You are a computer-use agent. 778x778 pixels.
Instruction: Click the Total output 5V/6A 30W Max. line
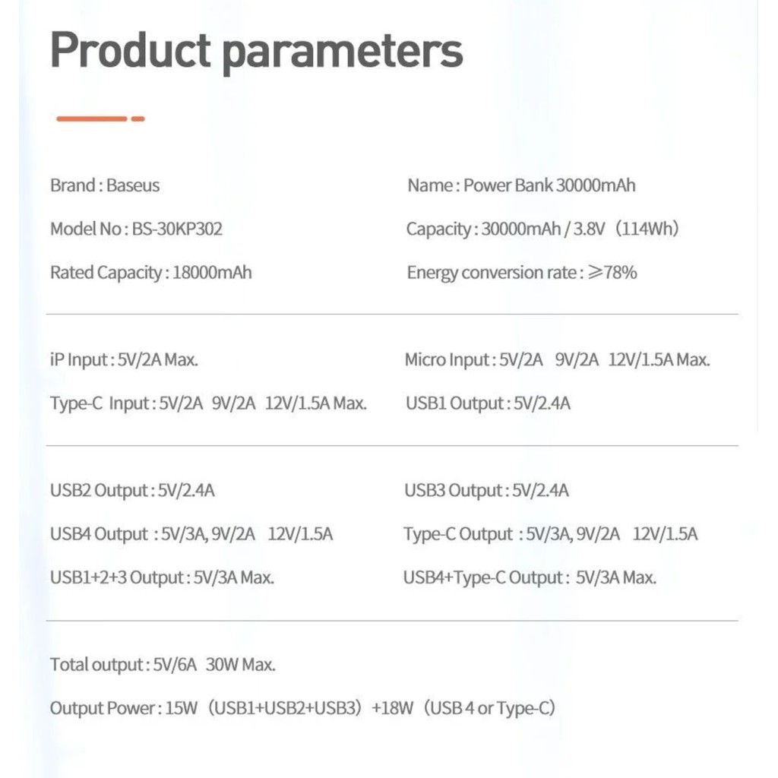tap(163, 665)
